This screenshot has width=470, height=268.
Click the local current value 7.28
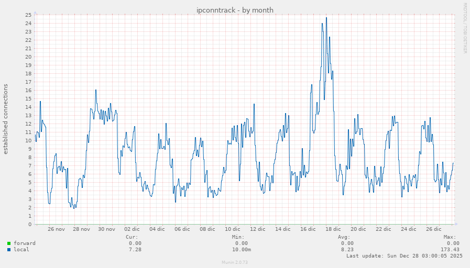135,250
